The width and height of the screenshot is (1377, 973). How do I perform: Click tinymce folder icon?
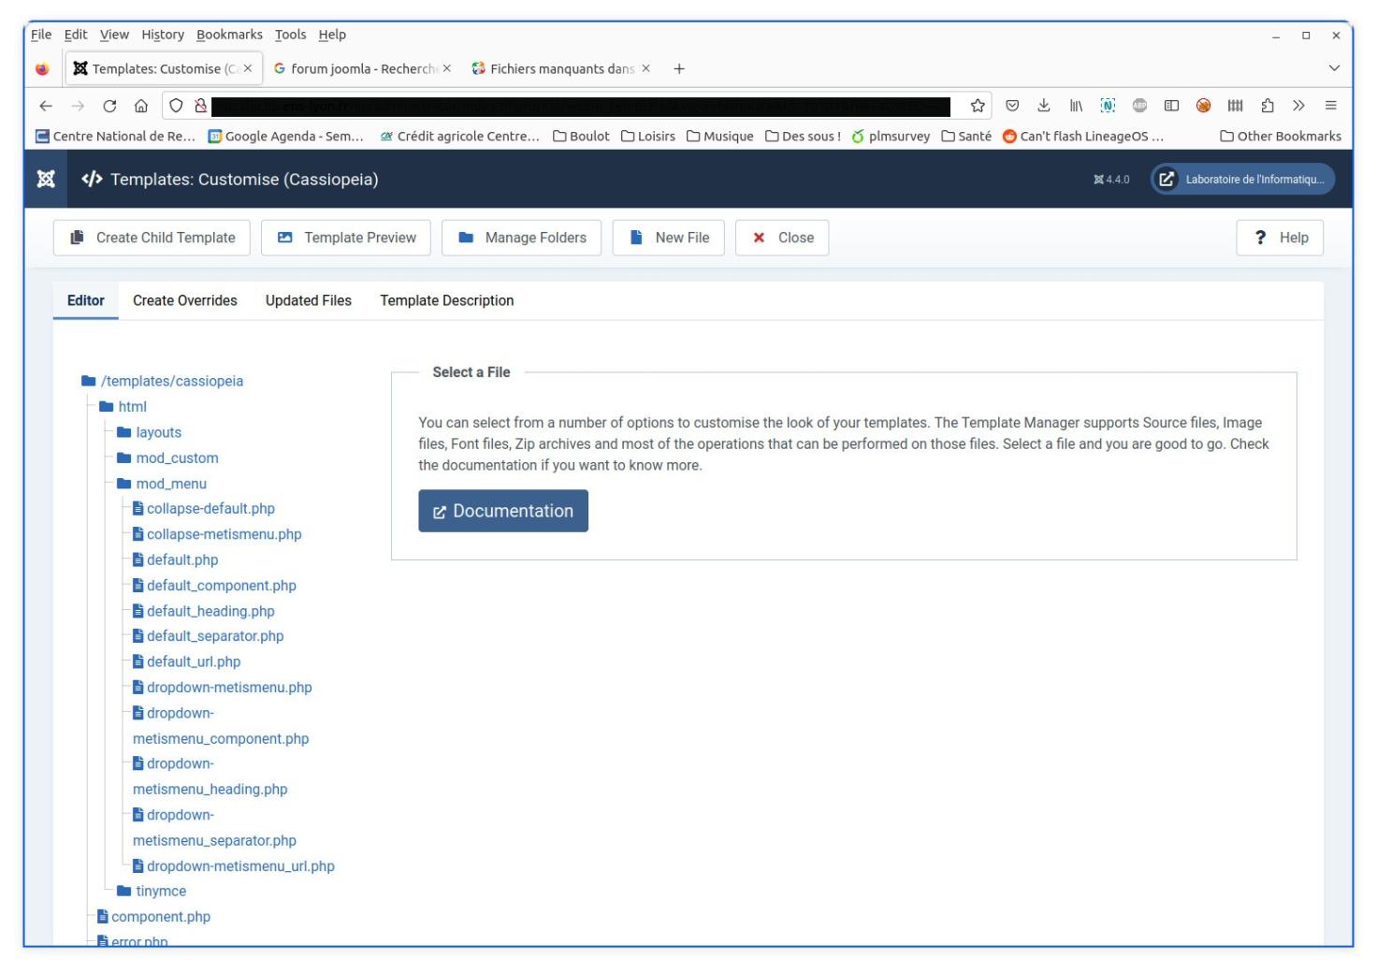[124, 891]
